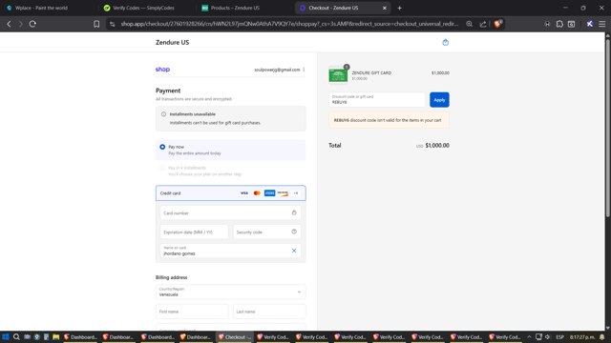Screen dimensions: 611x343
Task: Open the notifications bell in the taskbar
Action: [602, 336]
